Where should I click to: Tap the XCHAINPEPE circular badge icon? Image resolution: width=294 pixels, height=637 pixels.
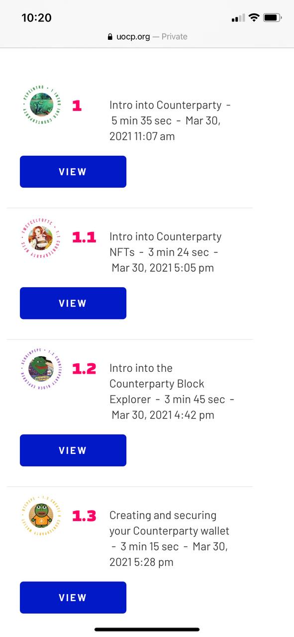(x=42, y=368)
